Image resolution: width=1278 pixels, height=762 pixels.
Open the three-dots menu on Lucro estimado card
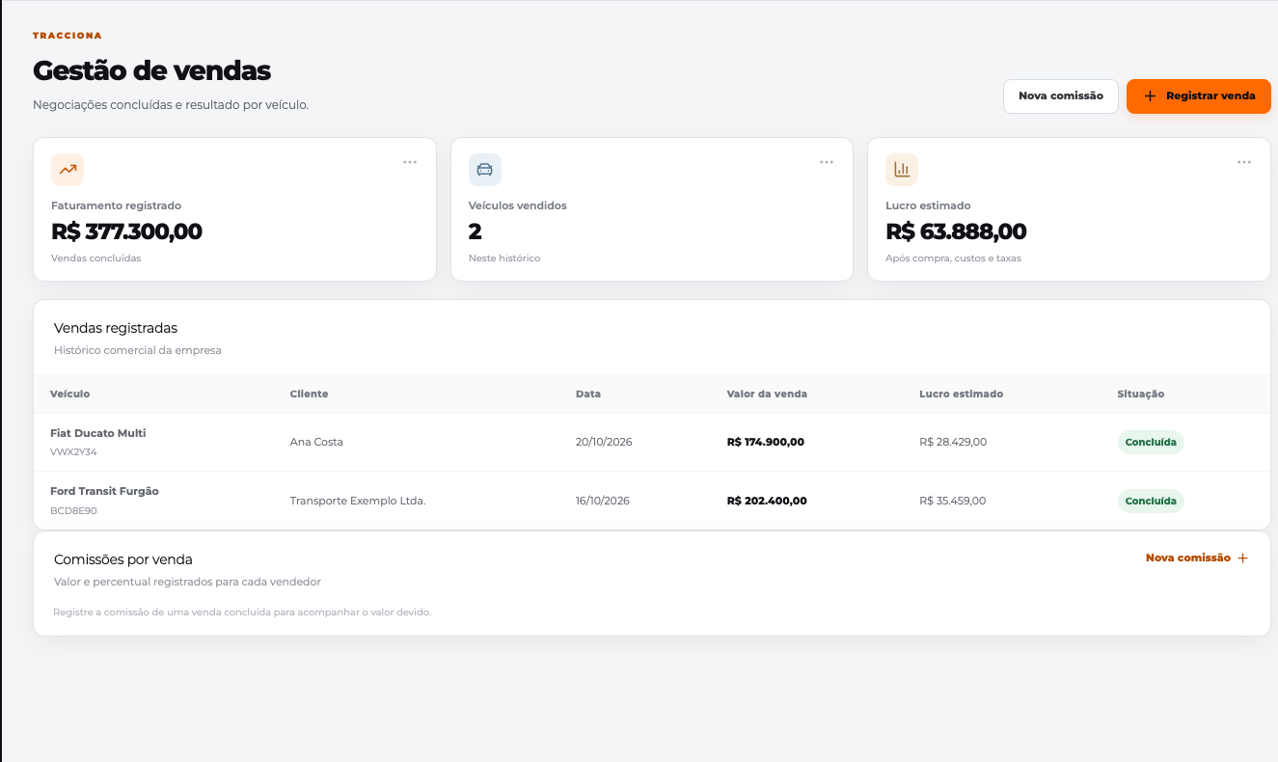tap(1244, 162)
